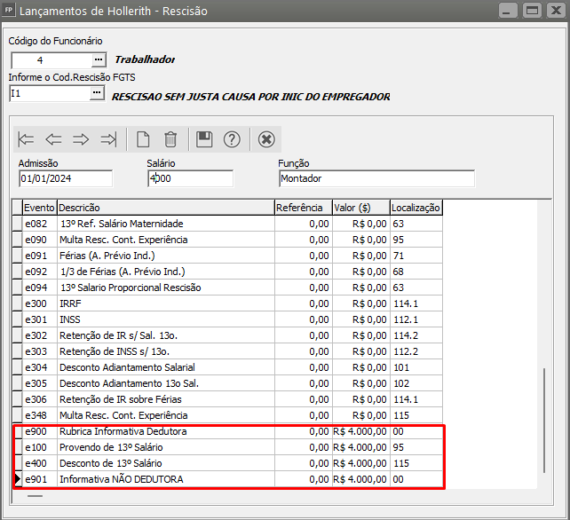Open help via question mark icon

pyautogui.click(x=232, y=139)
